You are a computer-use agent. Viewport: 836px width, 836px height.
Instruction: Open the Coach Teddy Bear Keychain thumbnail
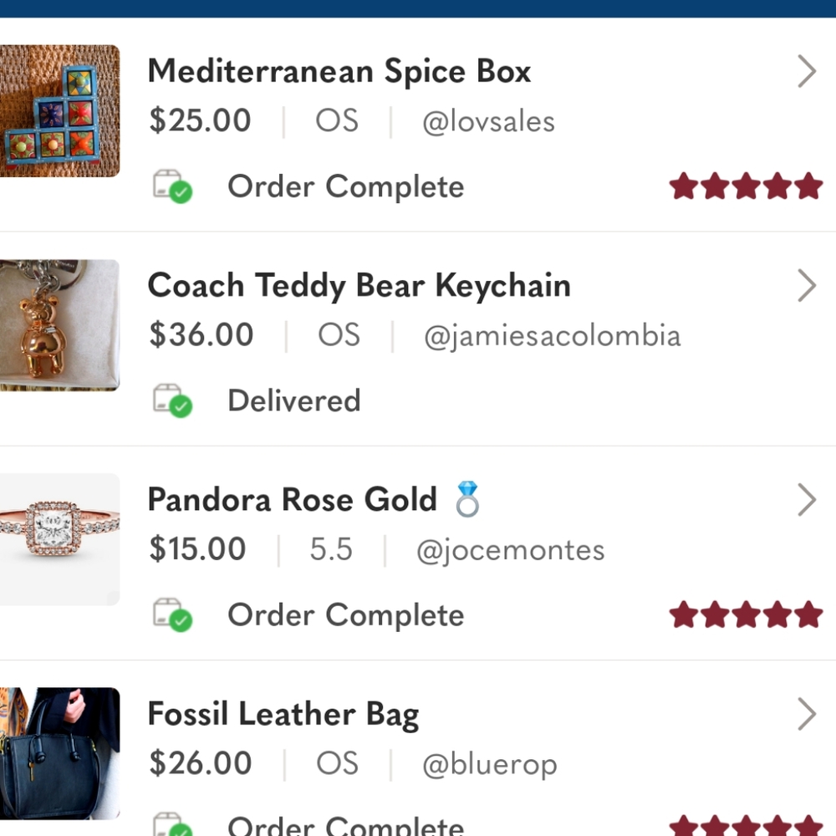59,324
